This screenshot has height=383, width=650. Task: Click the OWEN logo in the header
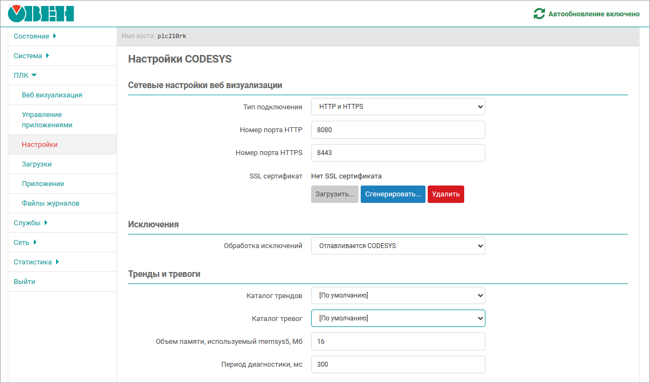coord(41,14)
